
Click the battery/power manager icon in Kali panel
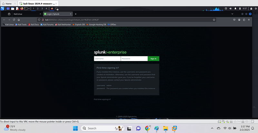tap(240, 9)
